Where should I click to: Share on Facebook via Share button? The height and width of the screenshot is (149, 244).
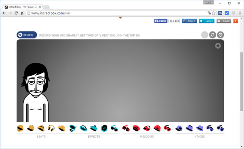click(189, 21)
